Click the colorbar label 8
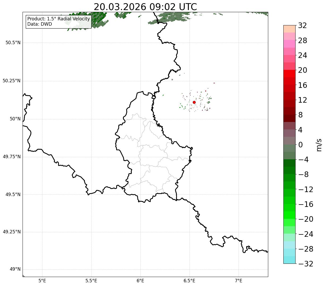 (x=300, y=115)
